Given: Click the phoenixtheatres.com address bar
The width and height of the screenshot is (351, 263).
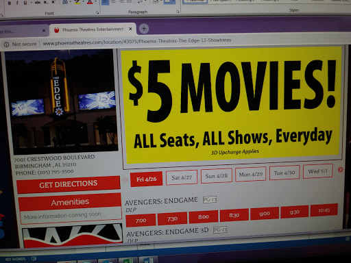Looking at the screenshot, I should click(x=137, y=41).
